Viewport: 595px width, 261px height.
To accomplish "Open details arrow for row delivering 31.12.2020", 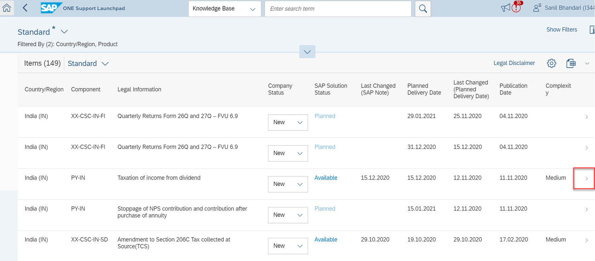I will point(586,148).
